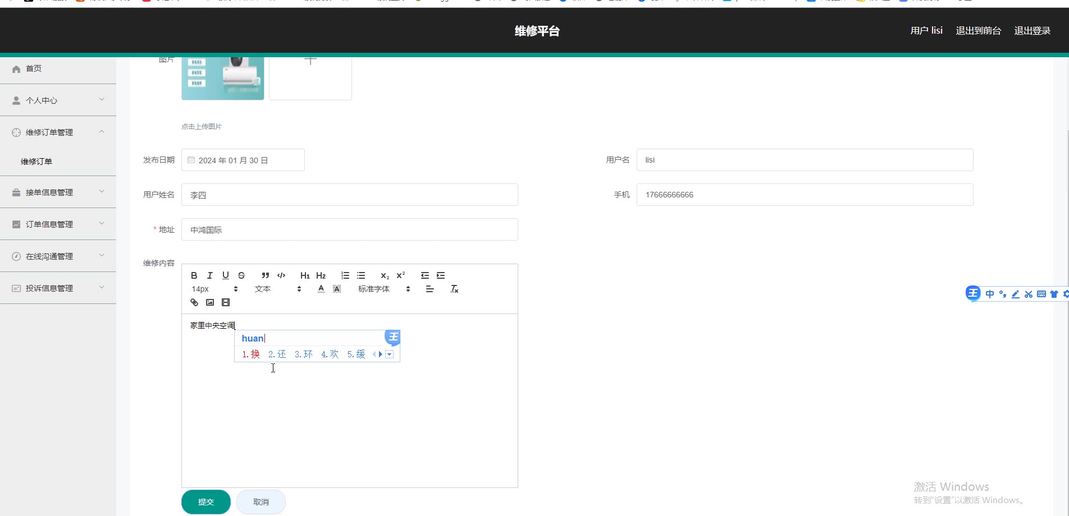Create an ordered numbered list
The image size is (1069, 516).
pos(345,275)
